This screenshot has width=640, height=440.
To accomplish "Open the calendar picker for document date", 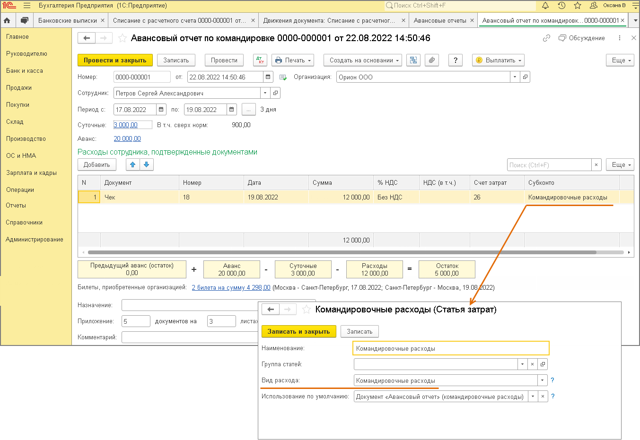I will tap(268, 77).
